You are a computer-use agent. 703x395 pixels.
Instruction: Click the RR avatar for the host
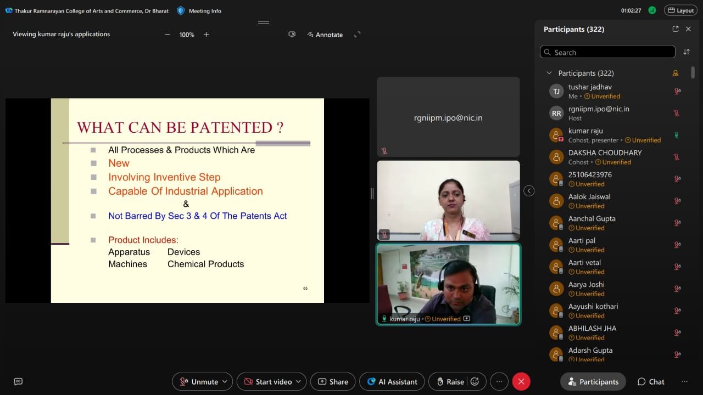(556, 114)
